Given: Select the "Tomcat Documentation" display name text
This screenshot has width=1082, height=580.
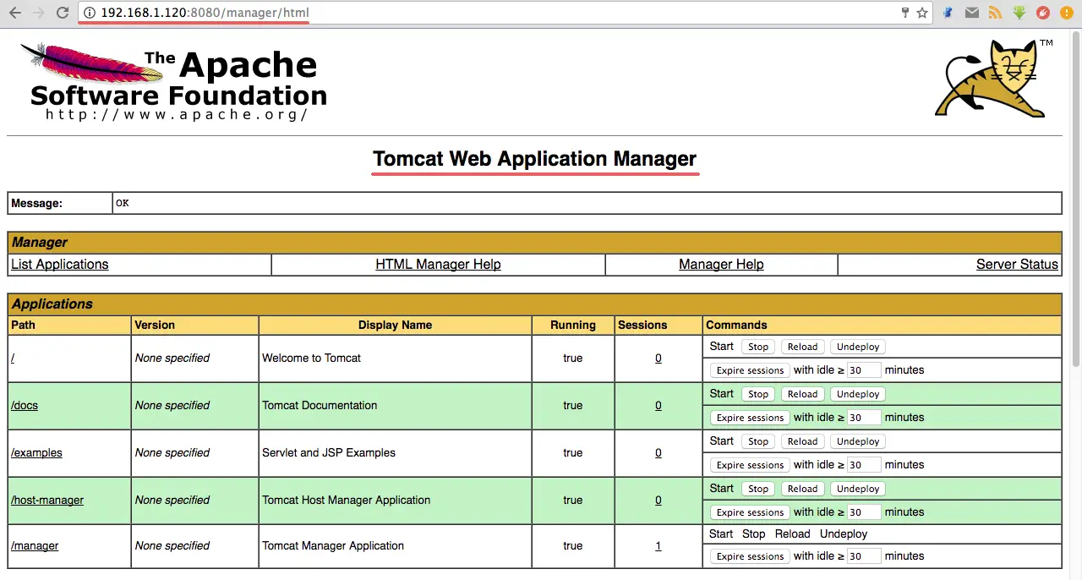Looking at the screenshot, I should [x=320, y=406].
